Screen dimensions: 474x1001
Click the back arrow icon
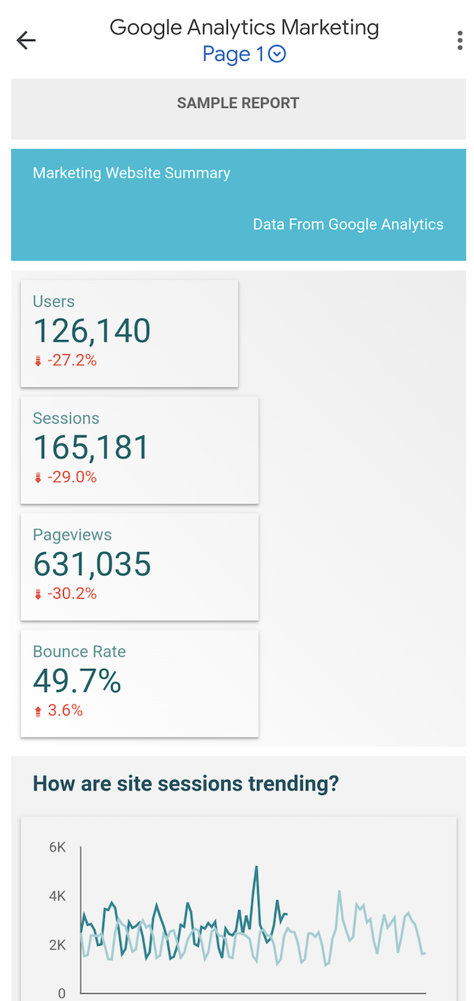coord(25,39)
